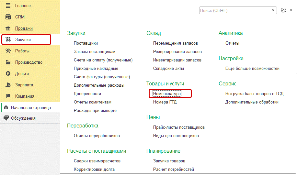This screenshot has width=297, height=175.
Task: Switch to Начальная страница tab
Action: [x=31, y=107]
